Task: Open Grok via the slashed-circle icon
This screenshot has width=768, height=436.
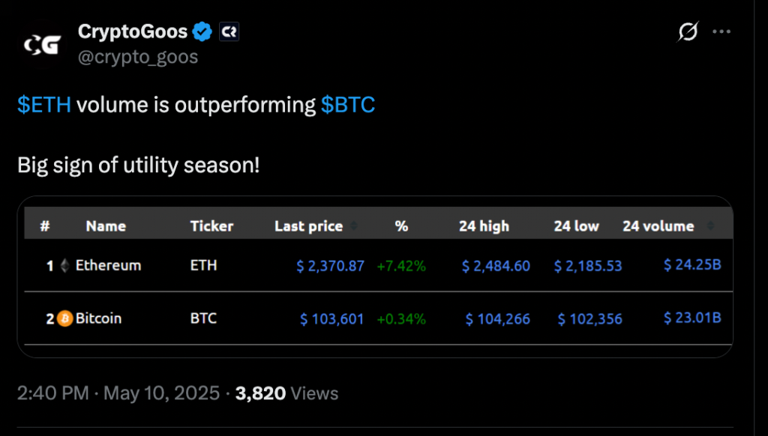Action: (x=688, y=32)
